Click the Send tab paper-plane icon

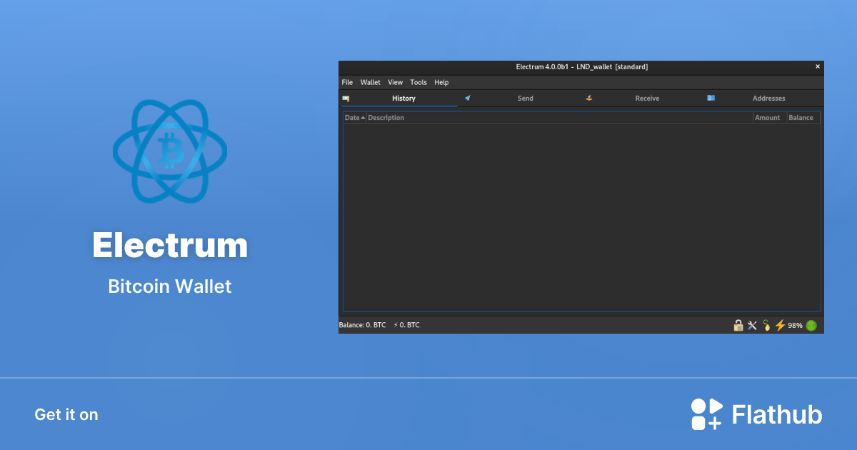468,98
